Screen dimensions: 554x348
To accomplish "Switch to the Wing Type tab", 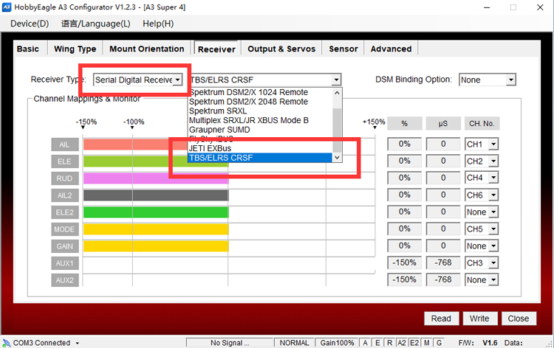I will [75, 49].
